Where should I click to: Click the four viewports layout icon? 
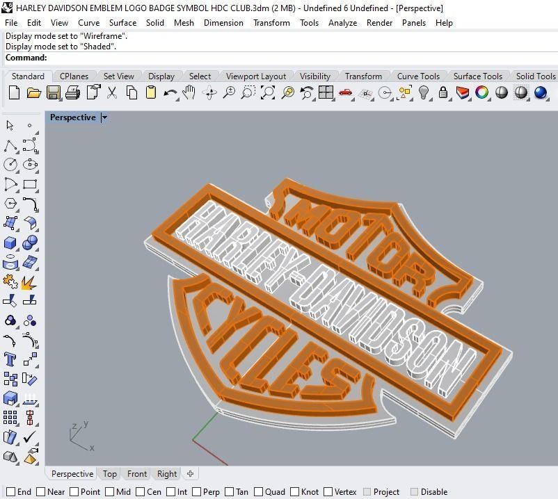[326, 92]
